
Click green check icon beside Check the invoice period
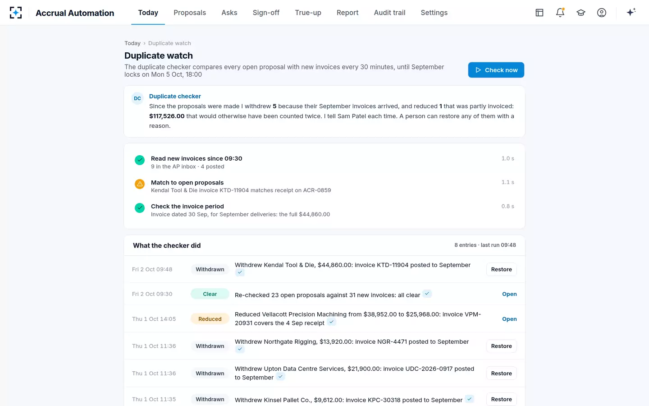point(140,208)
